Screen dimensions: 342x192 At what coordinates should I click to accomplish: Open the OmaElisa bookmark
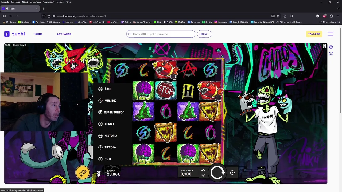click(x=81, y=22)
